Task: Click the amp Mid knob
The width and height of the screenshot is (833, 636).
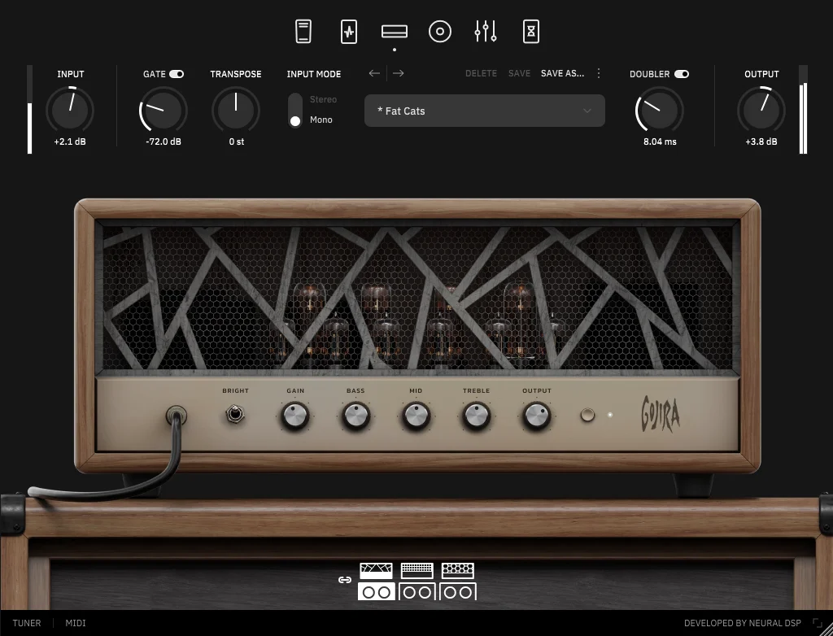Action: (416, 416)
